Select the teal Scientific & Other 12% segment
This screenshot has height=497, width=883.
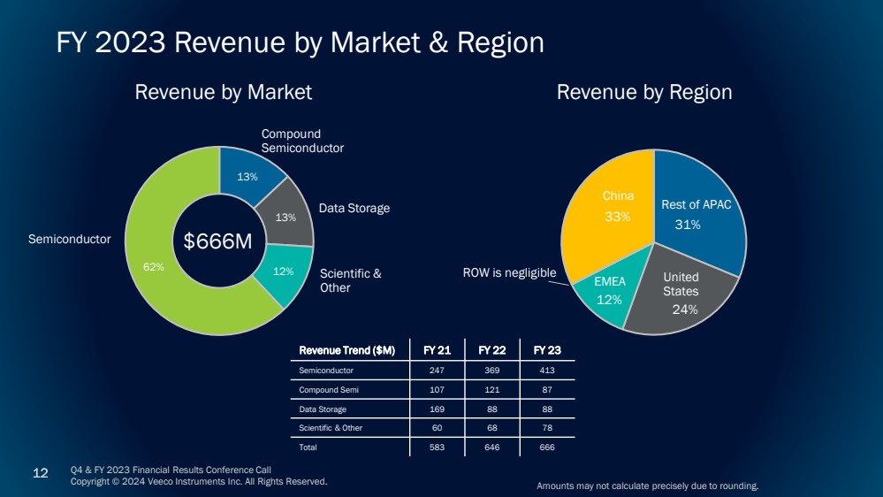point(283,272)
